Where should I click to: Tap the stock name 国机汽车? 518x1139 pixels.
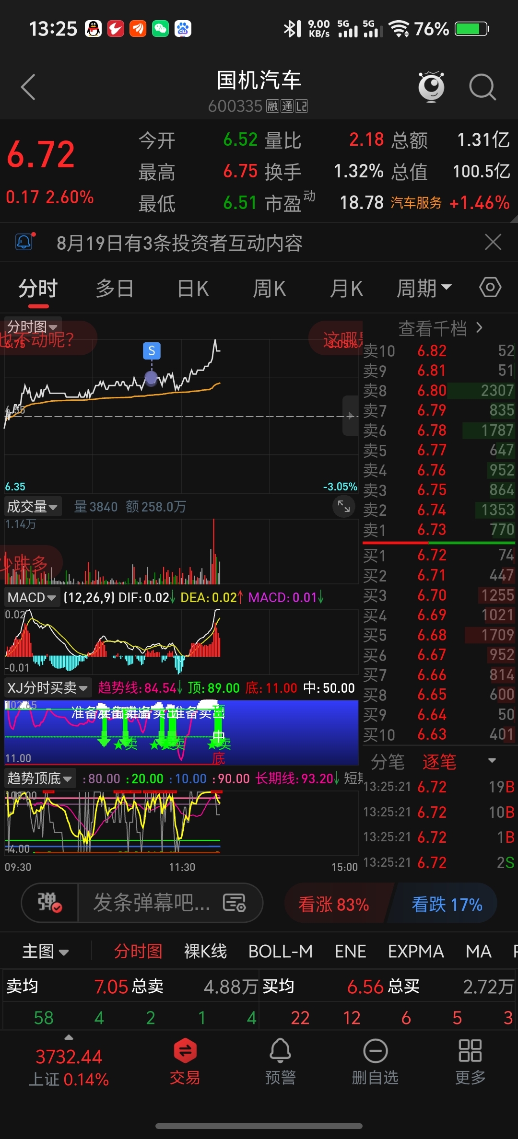[259, 80]
